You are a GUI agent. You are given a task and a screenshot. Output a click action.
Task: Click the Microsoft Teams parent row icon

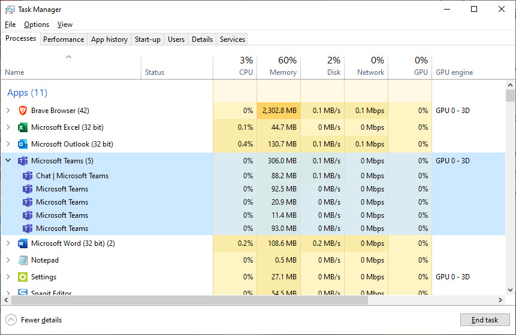click(23, 161)
